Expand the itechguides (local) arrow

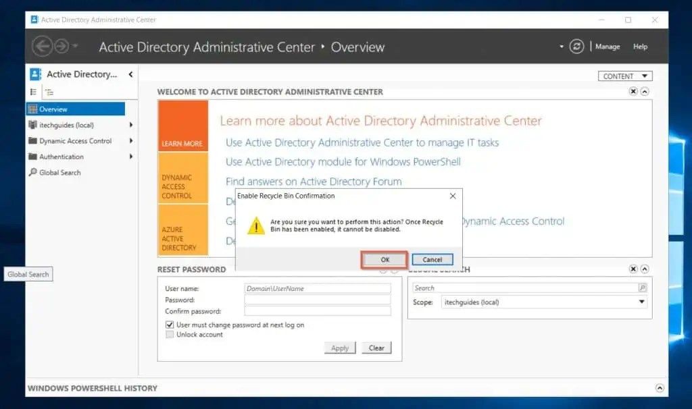(x=131, y=125)
